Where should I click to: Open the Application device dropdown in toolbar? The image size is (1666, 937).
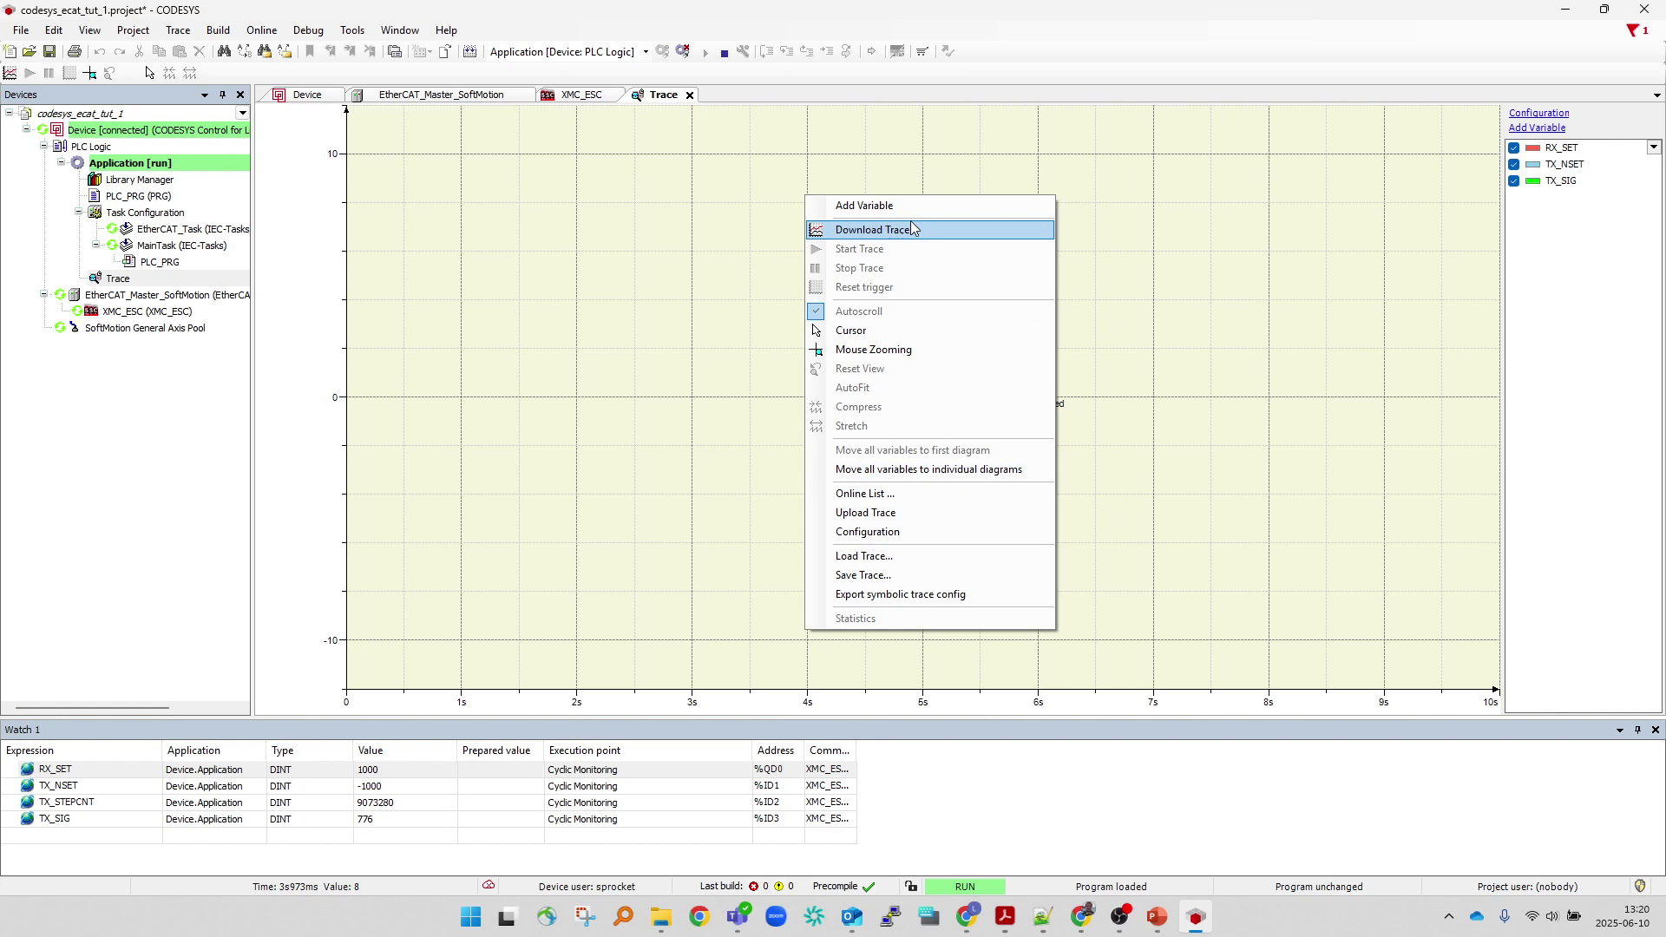coord(646,52)
